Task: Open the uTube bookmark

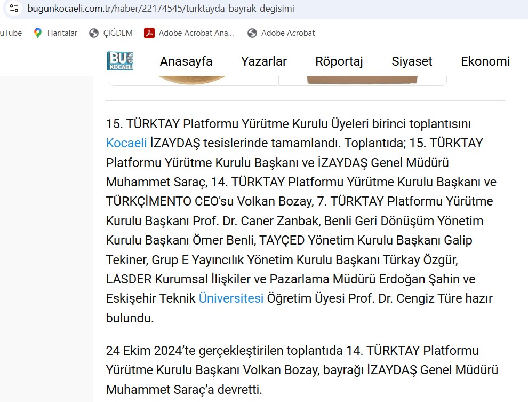Action: tap(11, 33)
